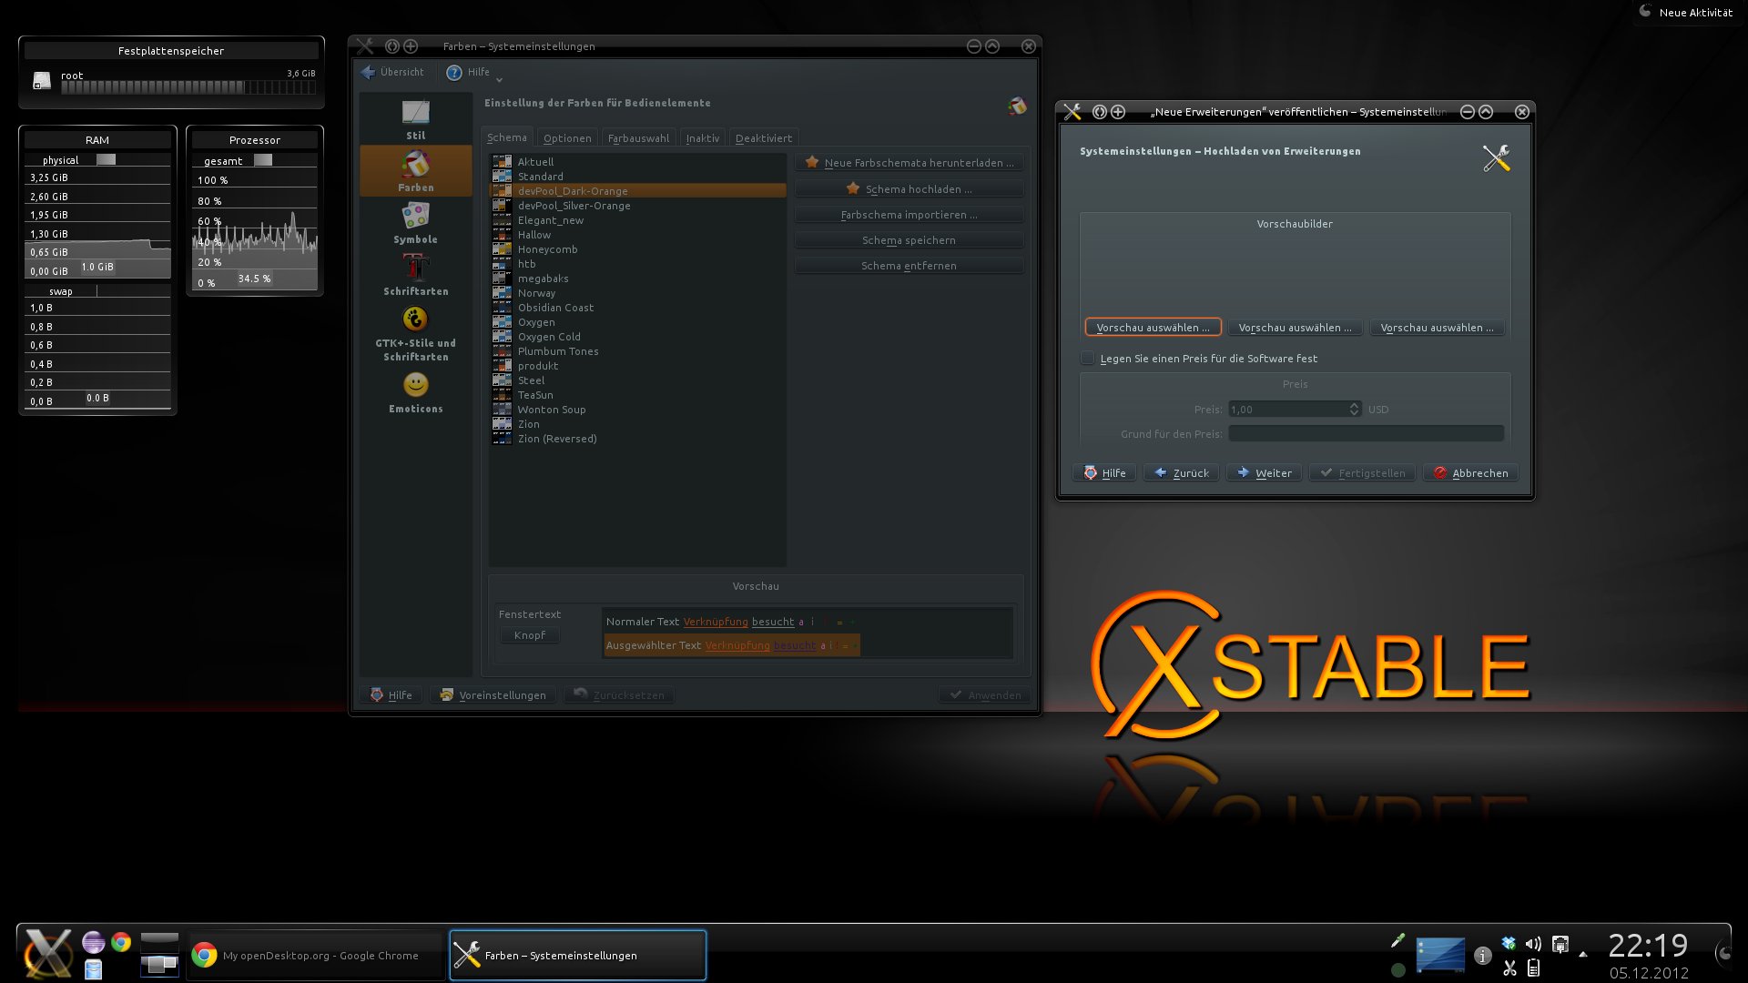Click the 22:19 panel clock
1748x983 pixels.
click(x=1648, y=946)
